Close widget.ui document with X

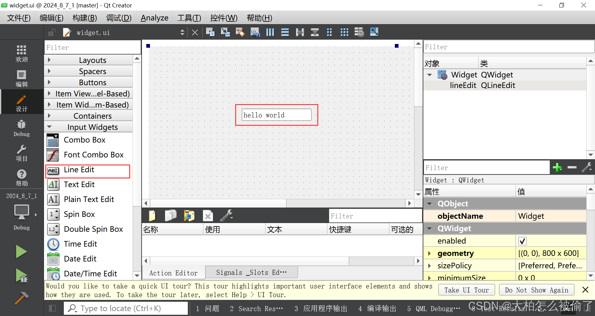coord(195,33)
